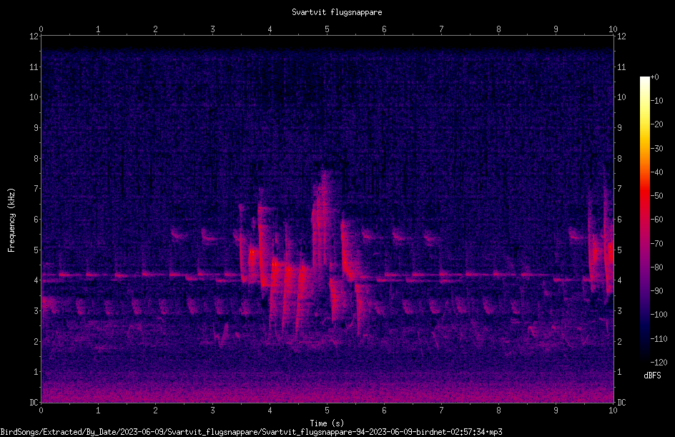Click the 'DC' label on left frequency axis
Viewport: 675px width, 437px height.
click(34, 403)
